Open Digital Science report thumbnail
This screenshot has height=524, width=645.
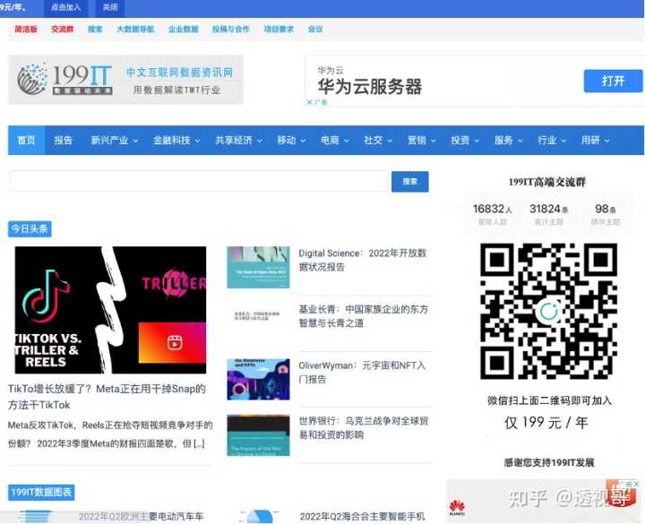click(258, 267)
